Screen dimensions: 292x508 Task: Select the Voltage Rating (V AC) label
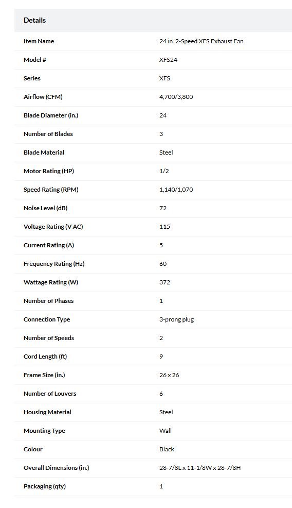coord(53,227)
